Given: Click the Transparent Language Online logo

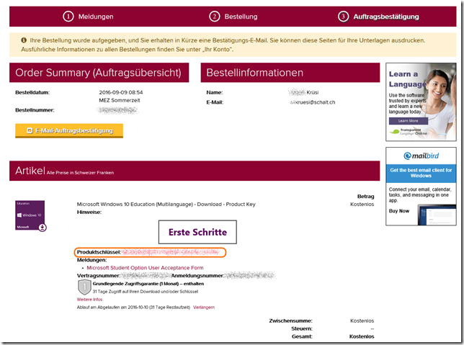Looking at the screenshot, I should 408,132.
